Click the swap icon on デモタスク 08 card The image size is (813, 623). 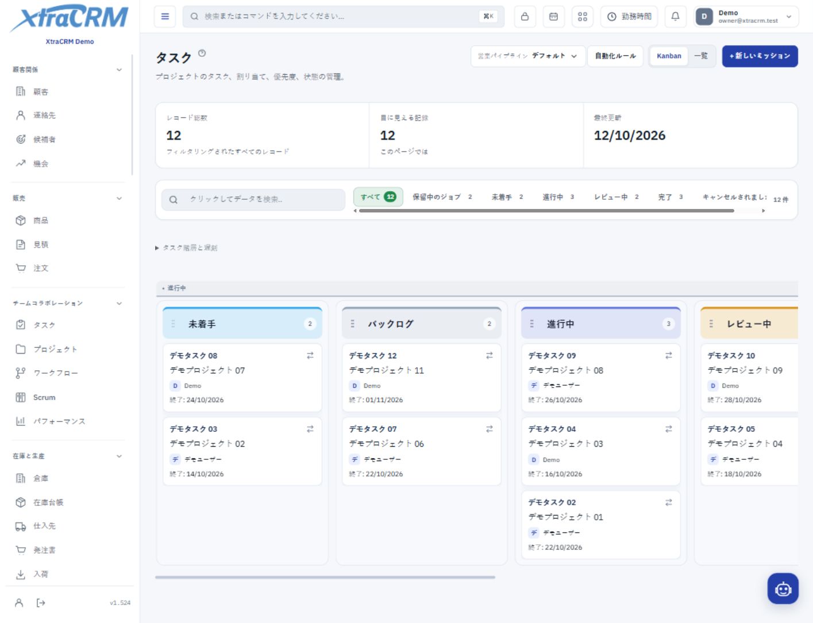tap(310, 355)
